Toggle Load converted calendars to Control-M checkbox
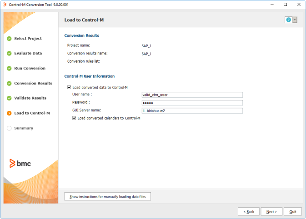This screenshot has height=219, width=306. 74,118
